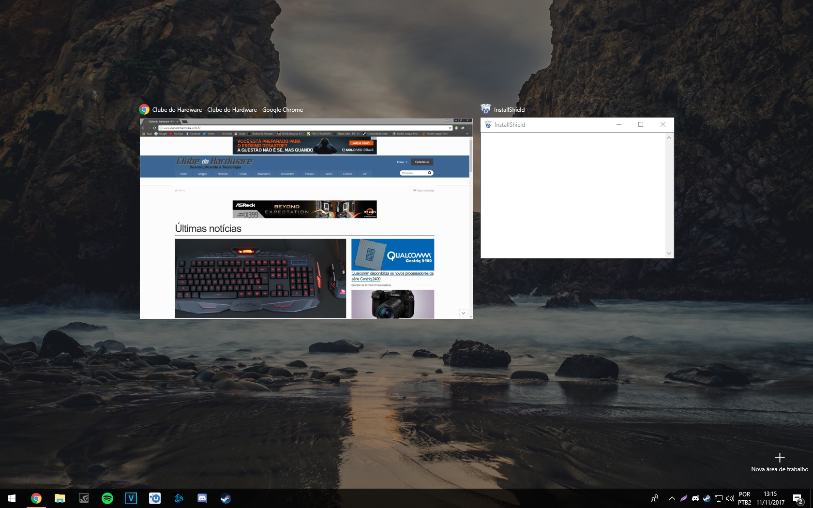Click the purple feather tray icon
Image resolution: width=813 pixels, height=508 pixels.
point(684,498)
